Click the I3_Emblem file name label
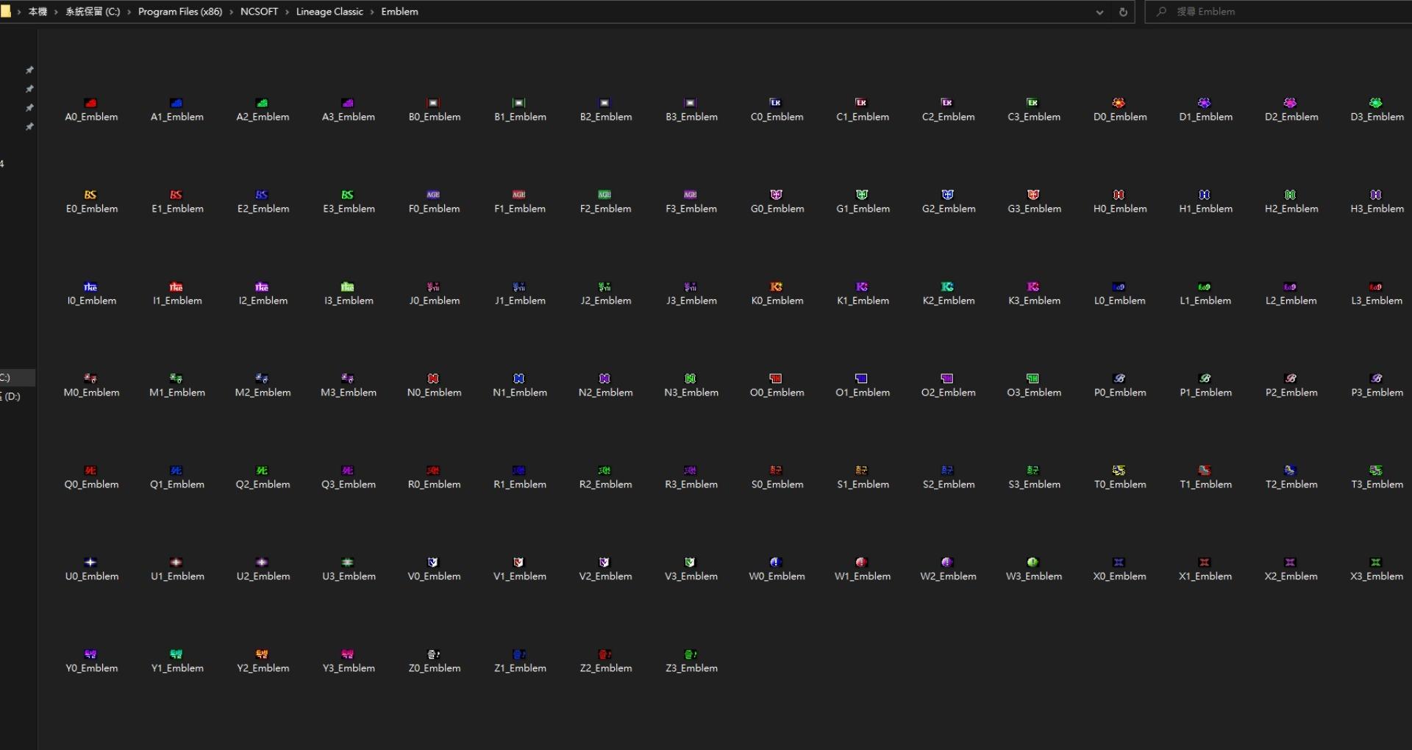This screenshot has width=1412, height=750. tap(349, 301)
